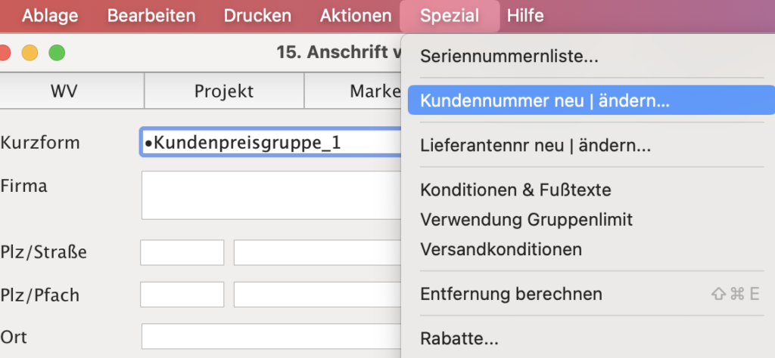The image size is (775, 358).
Task: Open Versandkonditionen from the menu
Action: pos(501,249)
